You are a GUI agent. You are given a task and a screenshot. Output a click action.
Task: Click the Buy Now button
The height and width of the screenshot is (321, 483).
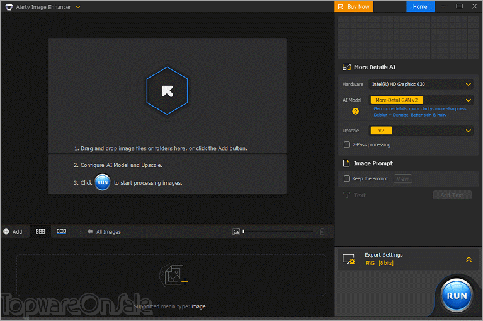coord(354,6)
